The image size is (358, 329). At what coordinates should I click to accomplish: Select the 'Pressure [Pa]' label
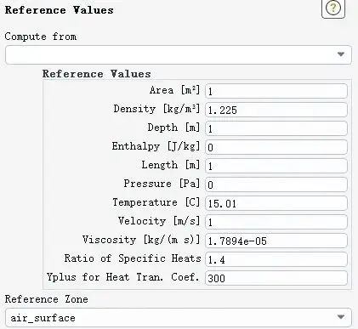click(162, 184)
